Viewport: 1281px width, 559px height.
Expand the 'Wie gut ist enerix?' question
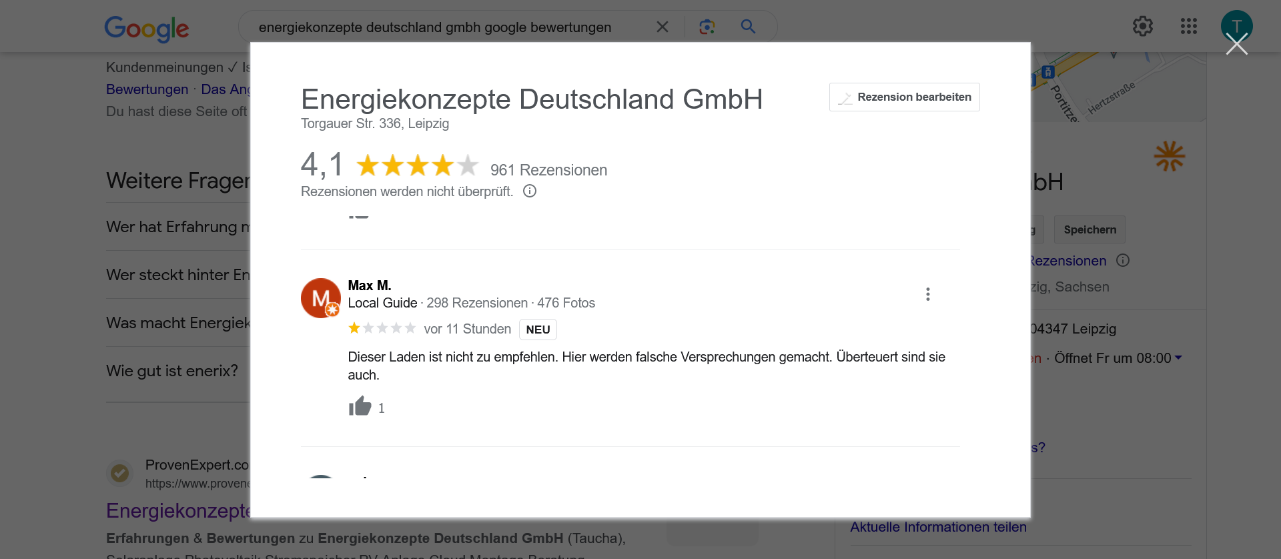point(172,371)
